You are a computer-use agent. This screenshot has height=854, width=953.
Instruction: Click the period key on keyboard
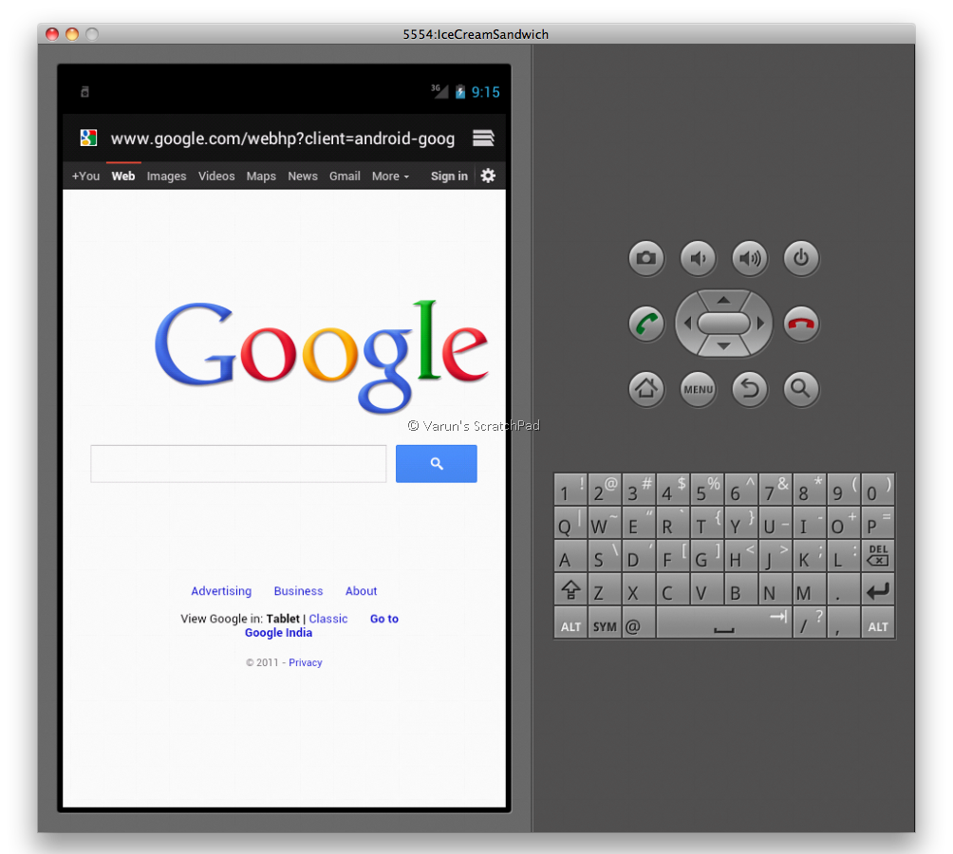click(844, 590)
